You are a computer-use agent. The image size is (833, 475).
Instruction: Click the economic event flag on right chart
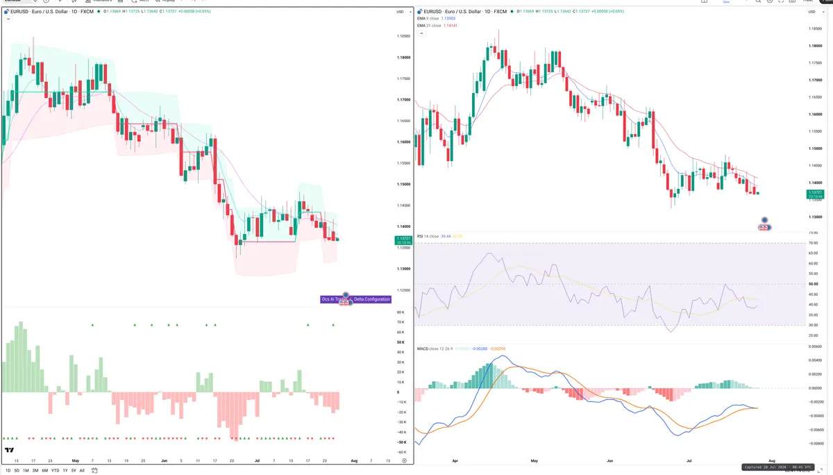[x=764, y=227]
